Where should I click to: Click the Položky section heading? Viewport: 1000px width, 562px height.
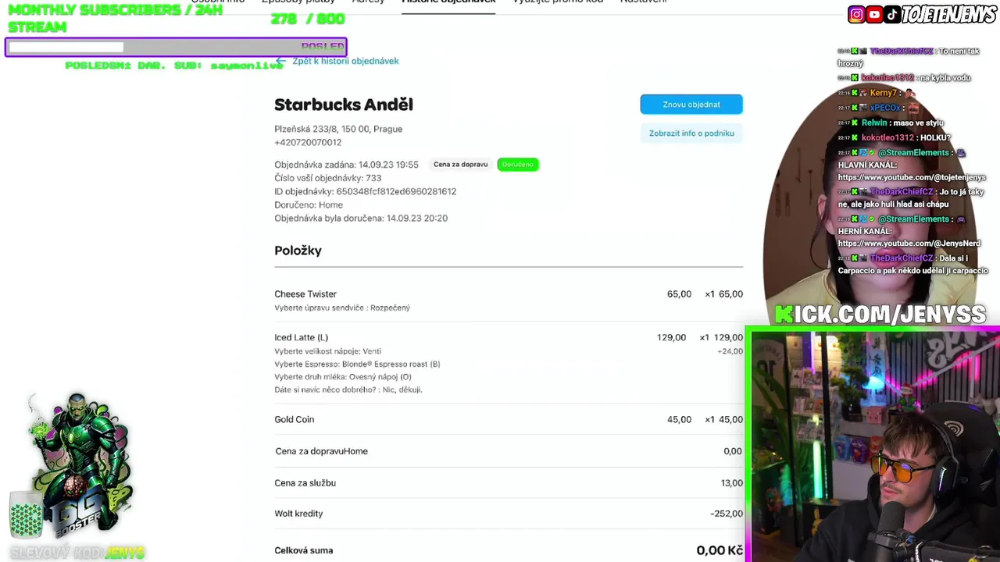[298, 251]
